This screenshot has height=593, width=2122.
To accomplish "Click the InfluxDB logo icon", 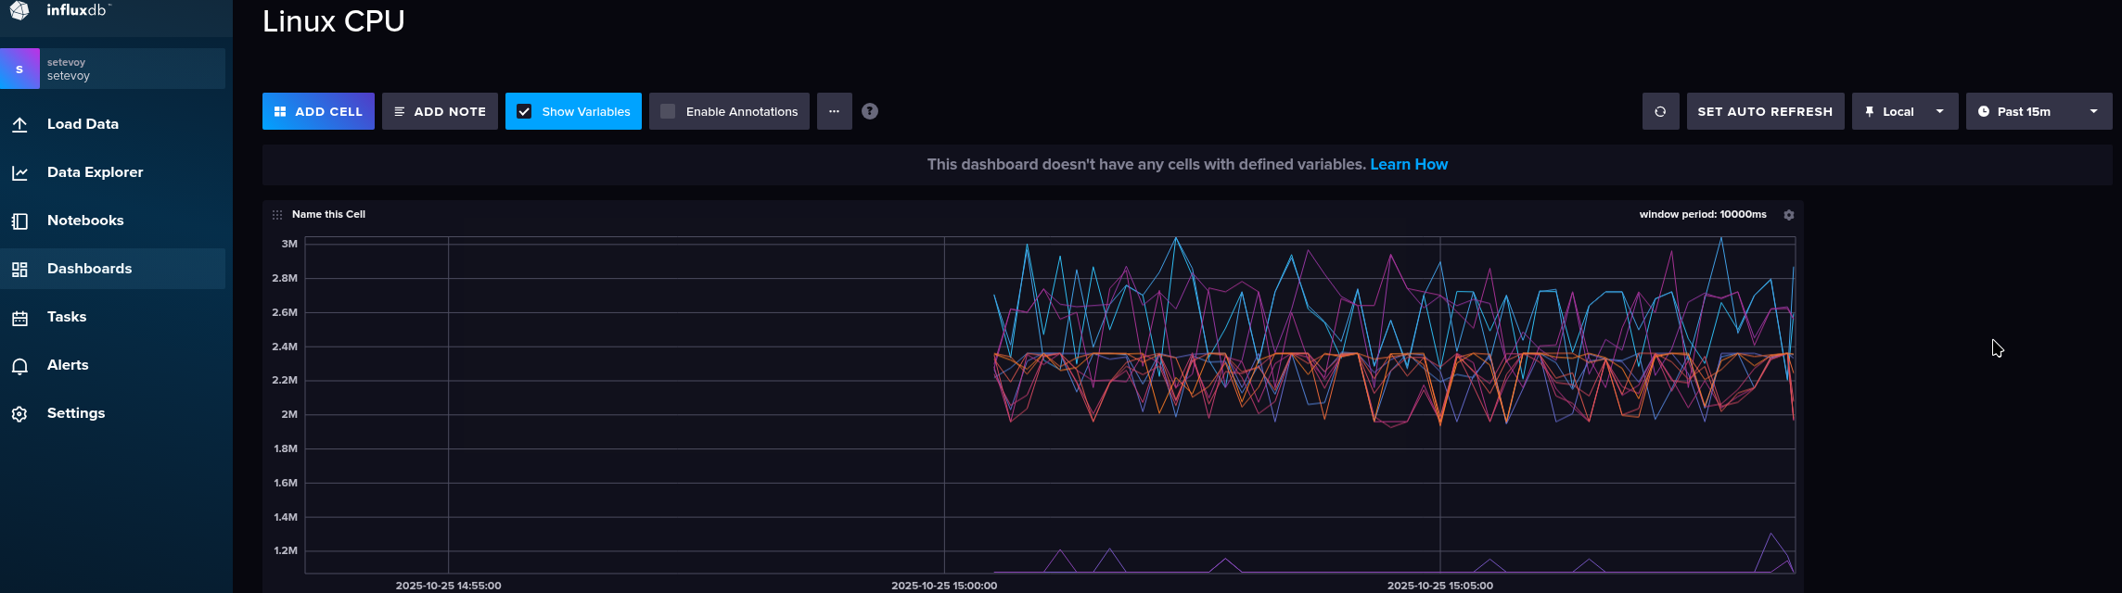I will [x=19, y=9].
